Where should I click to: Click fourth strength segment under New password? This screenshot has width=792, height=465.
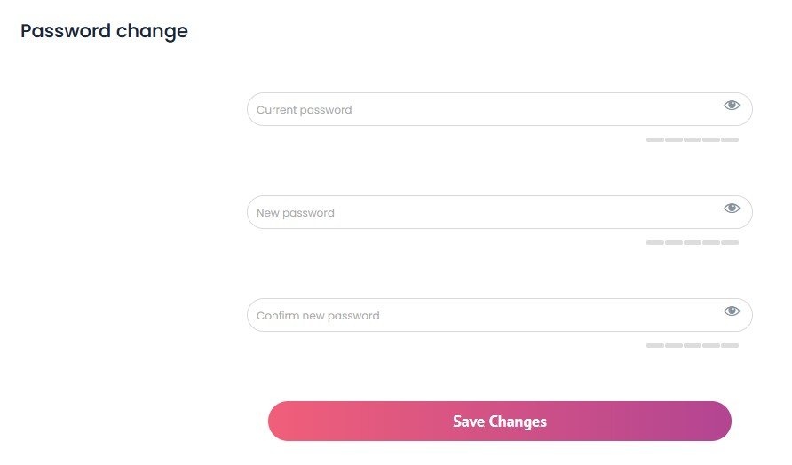pos(711,243)
